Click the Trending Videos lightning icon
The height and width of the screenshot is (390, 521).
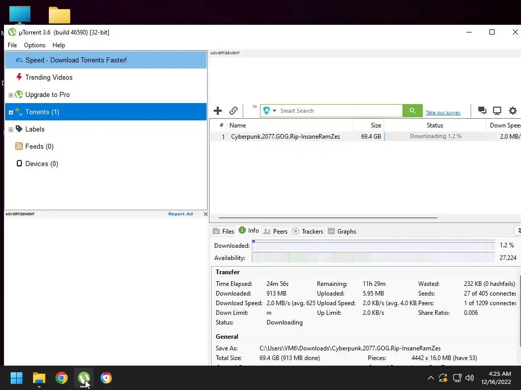click(x=19, y=77)
